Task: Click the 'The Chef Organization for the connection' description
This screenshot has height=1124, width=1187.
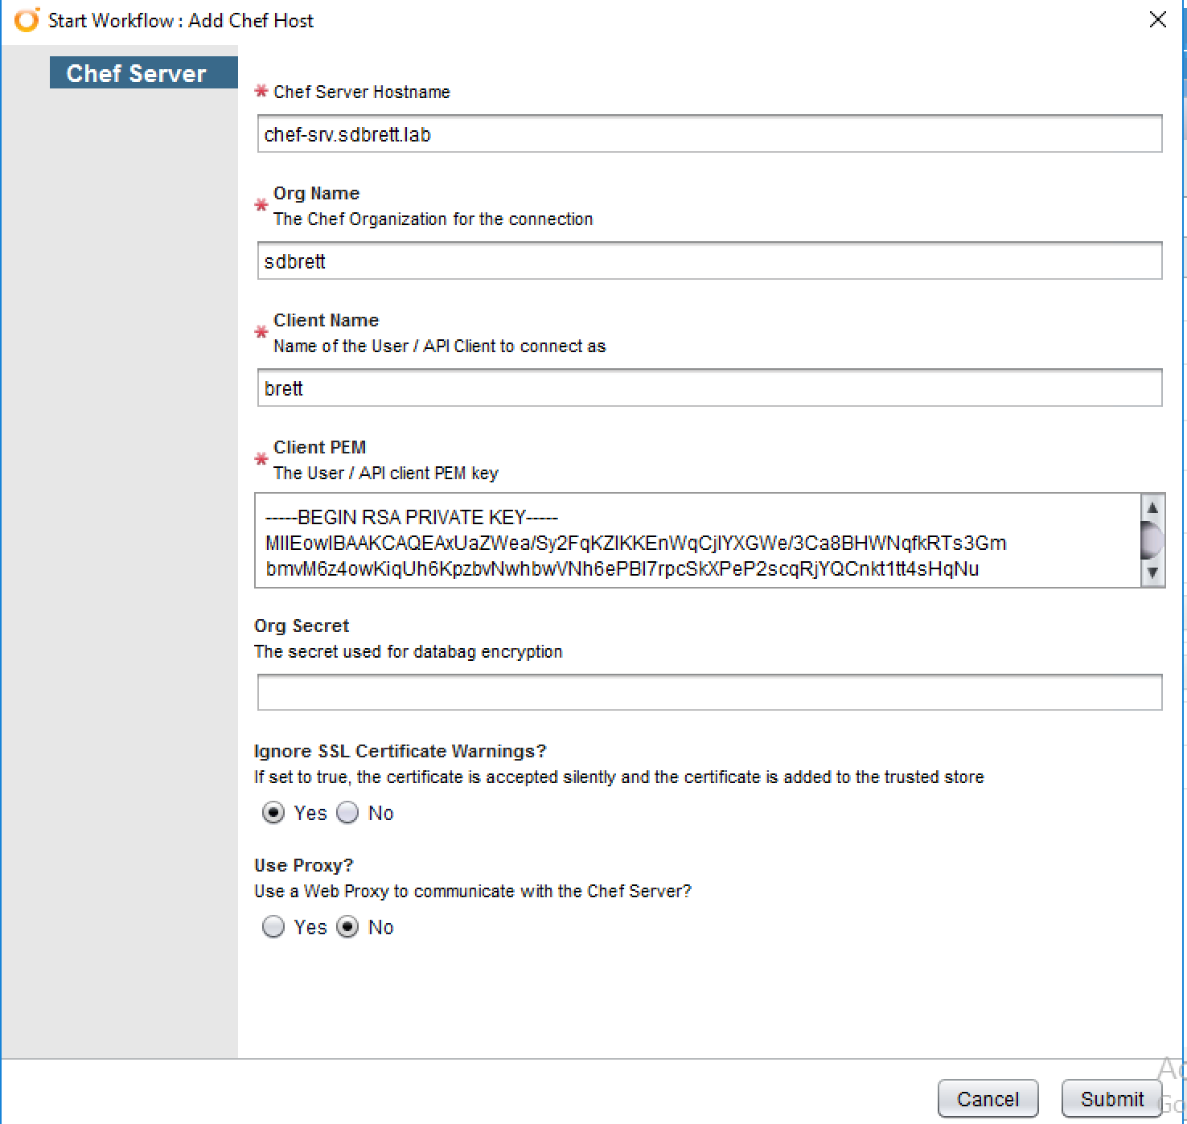Action: (433, 219)
